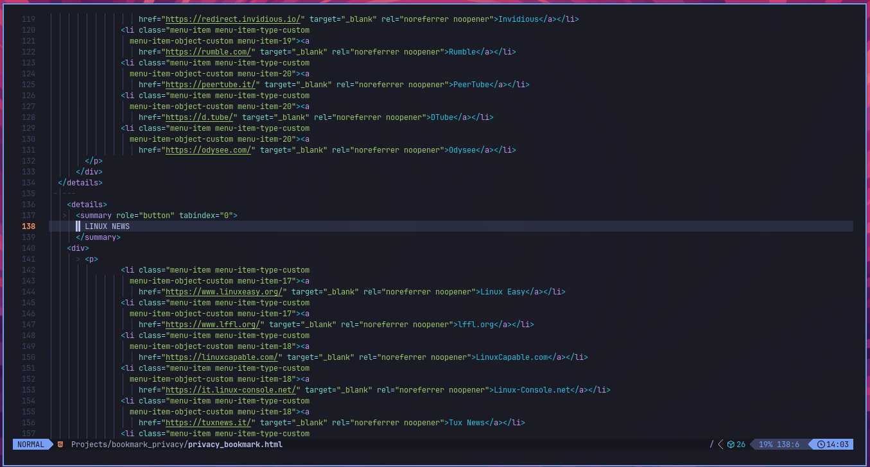The width and height of the screenshot is (870, 467).
Task: Click the <summary role="button" tag
Action: (125, 216)
